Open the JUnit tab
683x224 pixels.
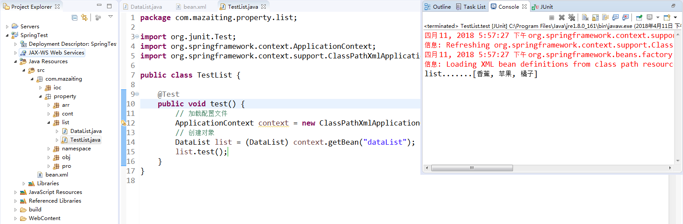(542, 7)
